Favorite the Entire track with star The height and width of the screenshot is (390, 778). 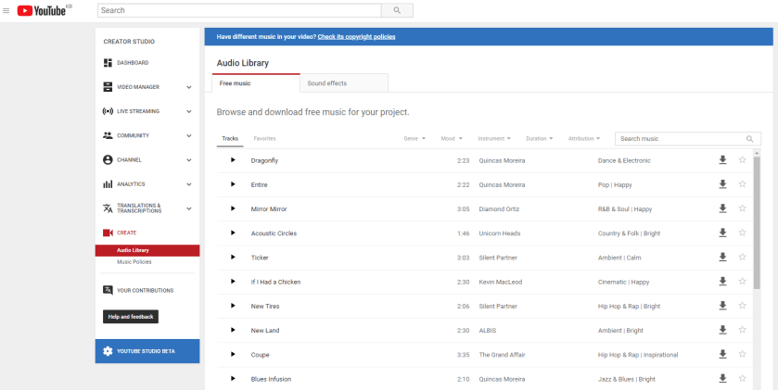(742, 184)
